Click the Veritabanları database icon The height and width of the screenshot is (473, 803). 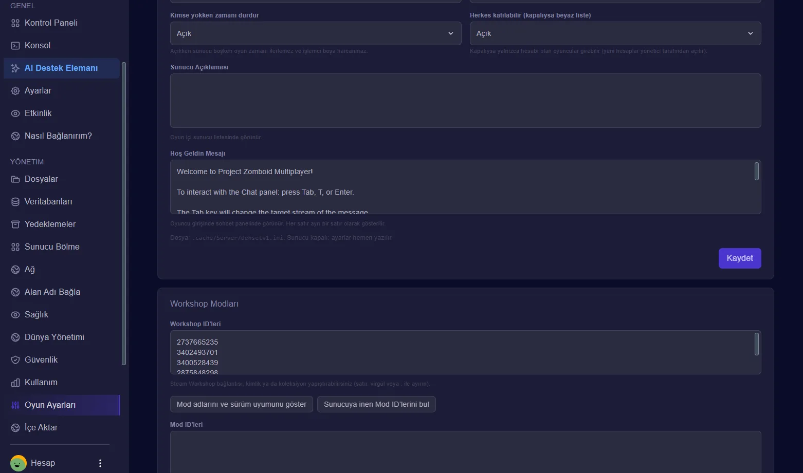coord(15,202)
